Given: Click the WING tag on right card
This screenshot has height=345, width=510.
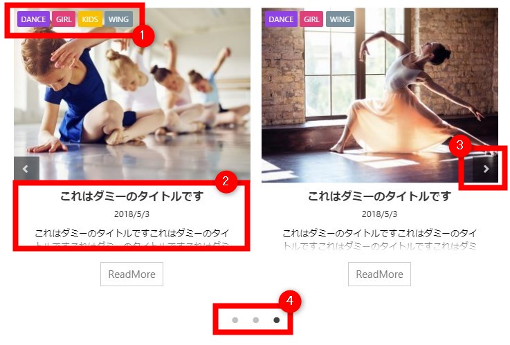Looking at the screenshot, I should (340, 19).
